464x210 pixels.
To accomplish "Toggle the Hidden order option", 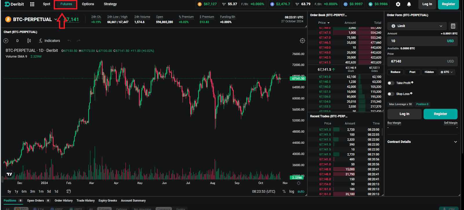I will (429, 72).
